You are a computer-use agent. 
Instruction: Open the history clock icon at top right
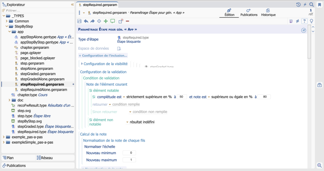pyautogui.click(x=298, y=4)
